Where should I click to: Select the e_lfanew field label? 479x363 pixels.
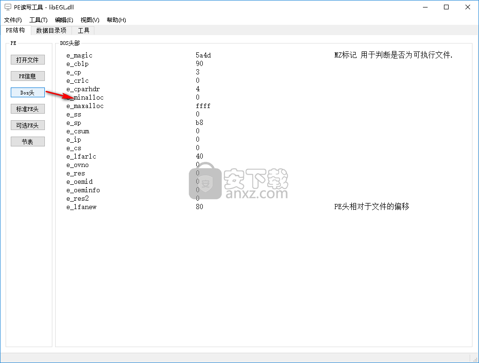[81, 207]
